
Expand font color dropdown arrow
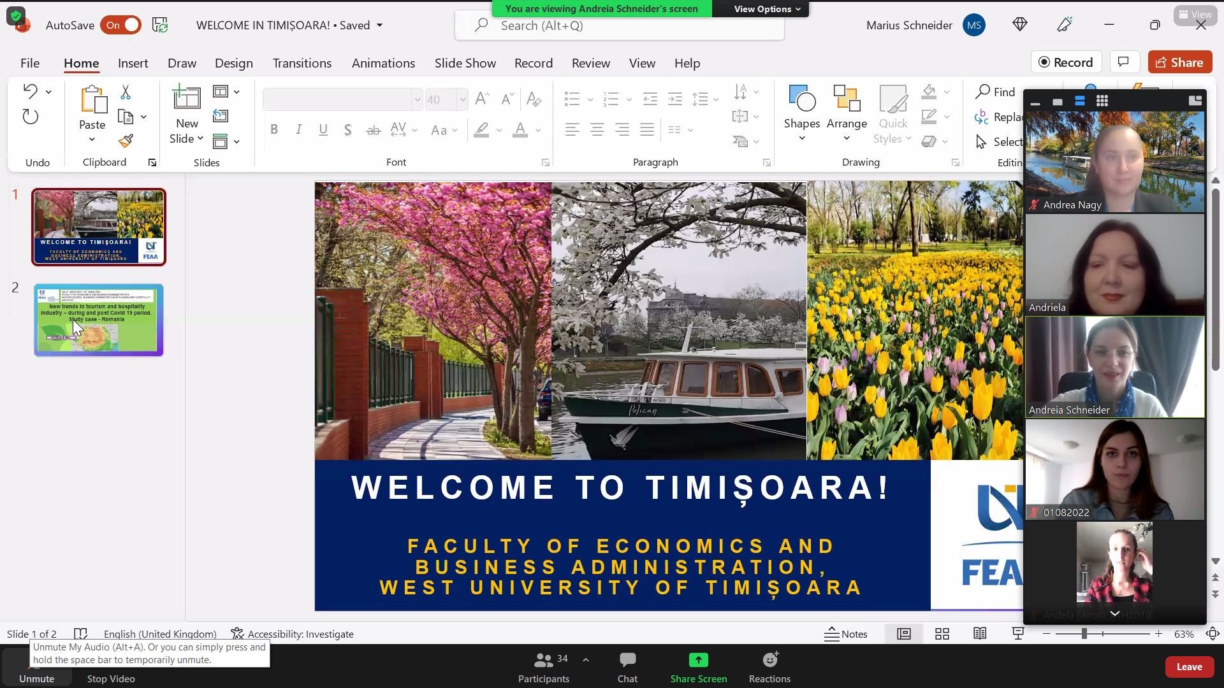(x=538, y=130)
